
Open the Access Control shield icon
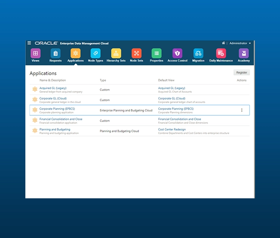coord(177,53)
